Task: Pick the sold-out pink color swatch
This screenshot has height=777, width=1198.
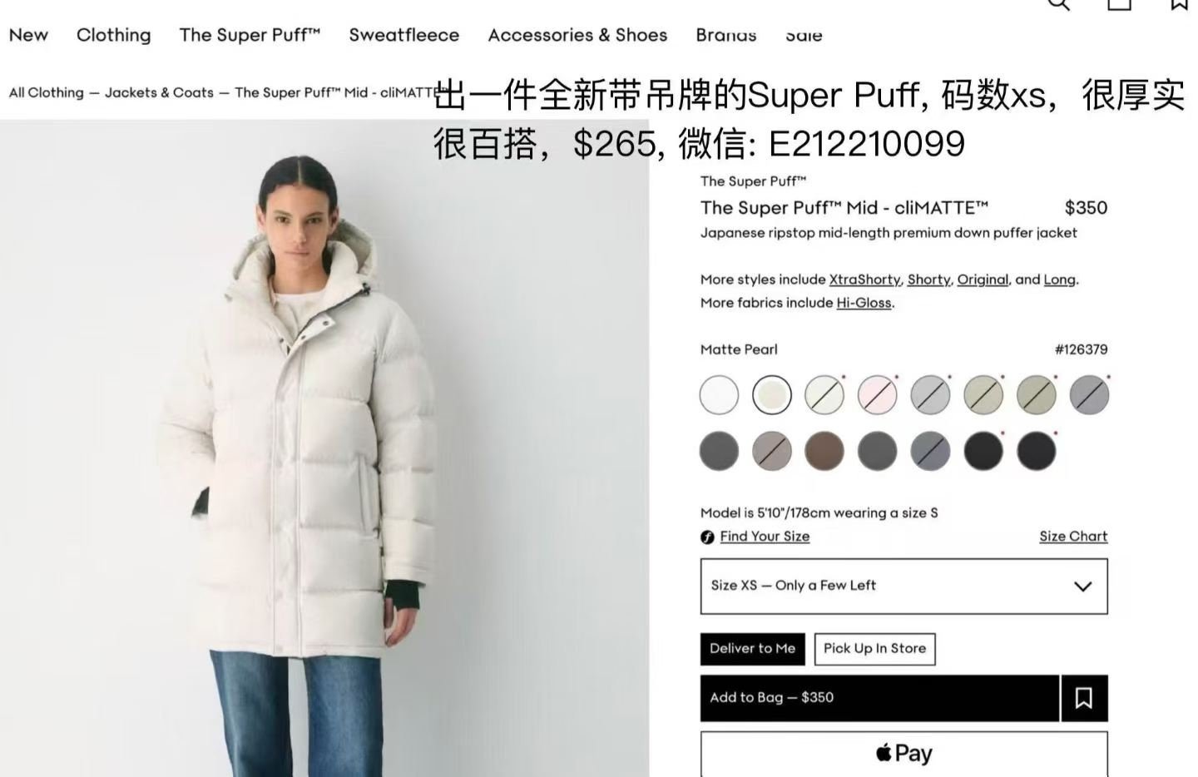Action: pos(878,394)
